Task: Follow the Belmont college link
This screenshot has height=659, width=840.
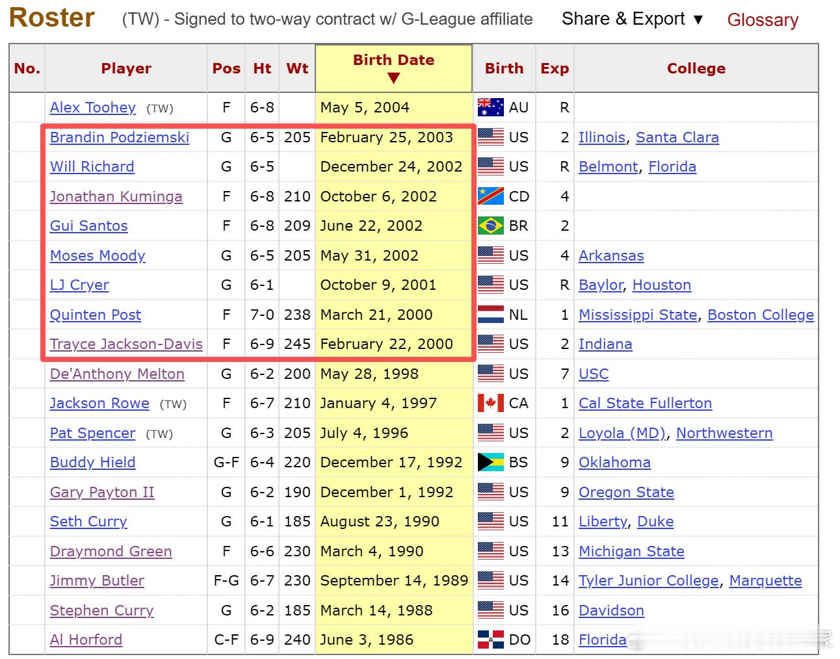Action: pyautogui.click(x=609, y=167)
